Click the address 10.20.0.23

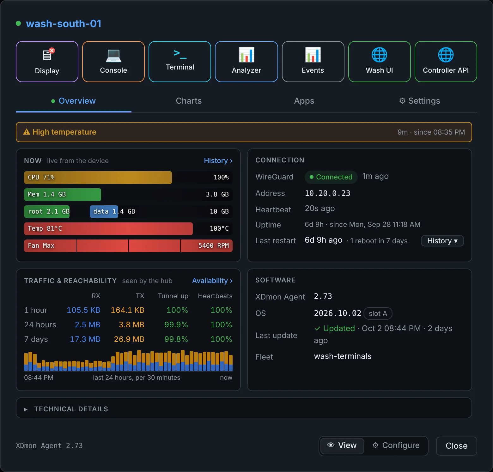pyautogui.click(x=327, y=193)
